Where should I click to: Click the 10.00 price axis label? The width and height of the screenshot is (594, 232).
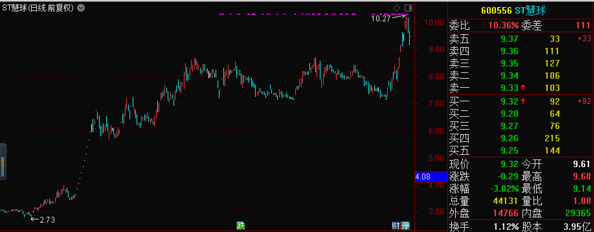434,22
